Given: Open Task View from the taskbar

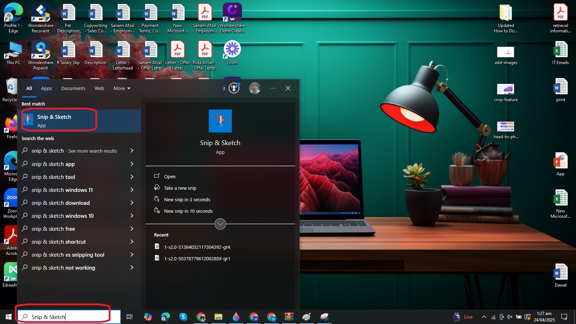Looking at the screenshot, I should (130, 317).
